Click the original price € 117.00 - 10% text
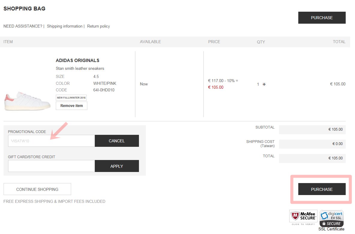The height and width of the screenshot is (234, 355). coord(223,81)
